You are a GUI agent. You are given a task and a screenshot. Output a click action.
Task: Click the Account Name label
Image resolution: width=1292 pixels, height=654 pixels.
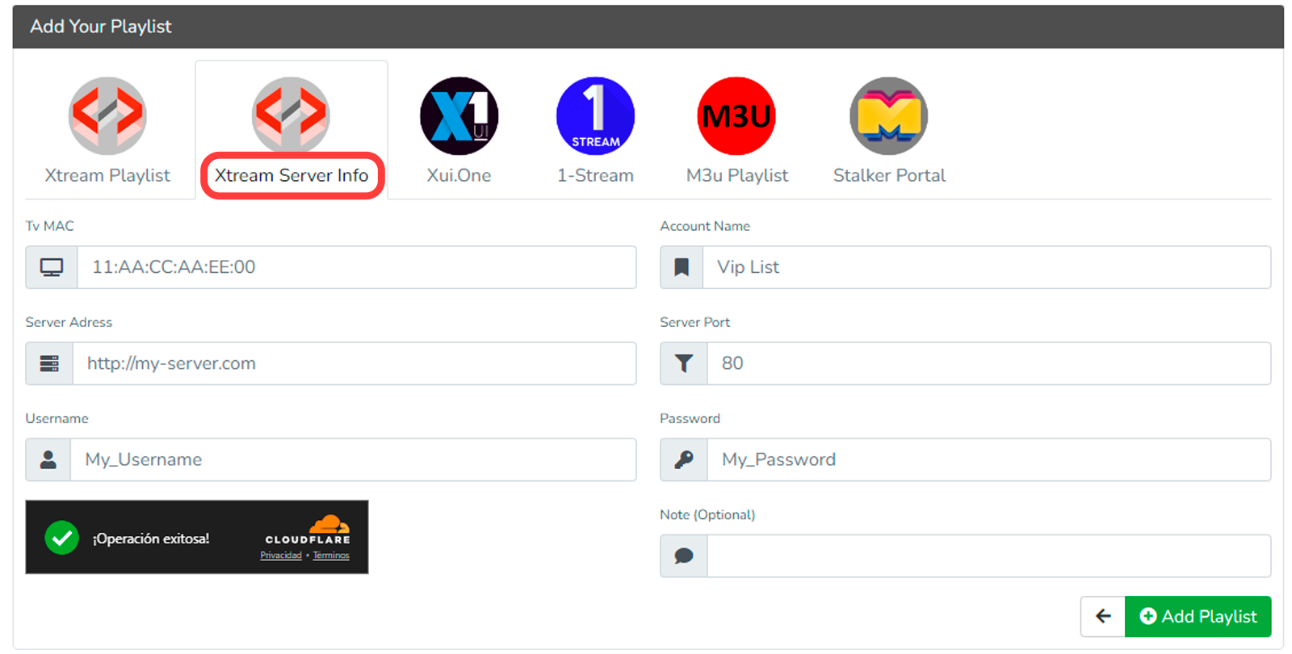click(705, 226)
